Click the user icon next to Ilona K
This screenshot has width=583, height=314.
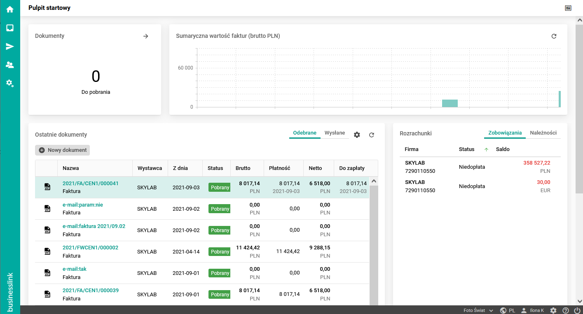[524, 310]
